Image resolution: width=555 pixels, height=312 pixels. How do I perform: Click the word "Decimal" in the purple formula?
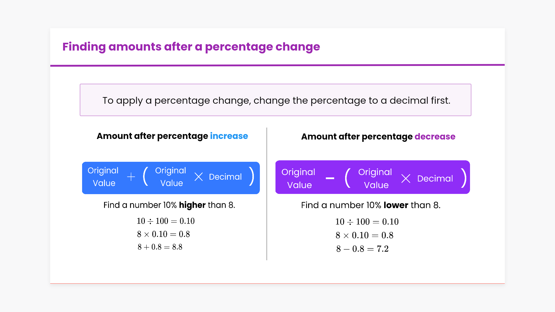[x=435, y=179]
